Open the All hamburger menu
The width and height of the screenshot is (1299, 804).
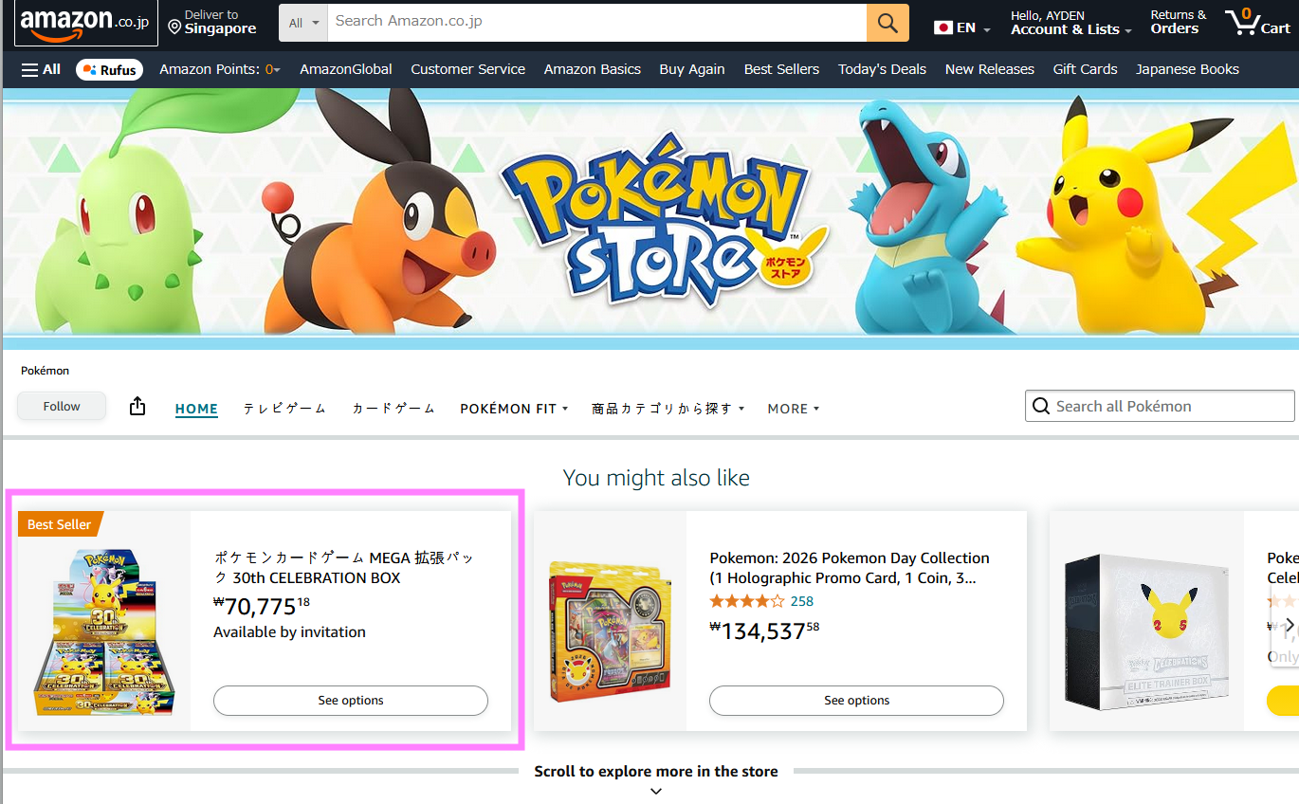point(41,69)
